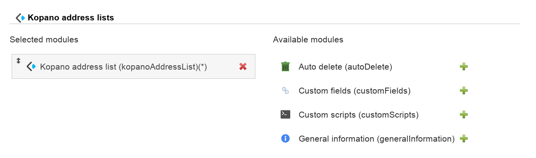Click the Available modules heading
This screenshot has width=536, height=158.
click(x=308, y=40)
